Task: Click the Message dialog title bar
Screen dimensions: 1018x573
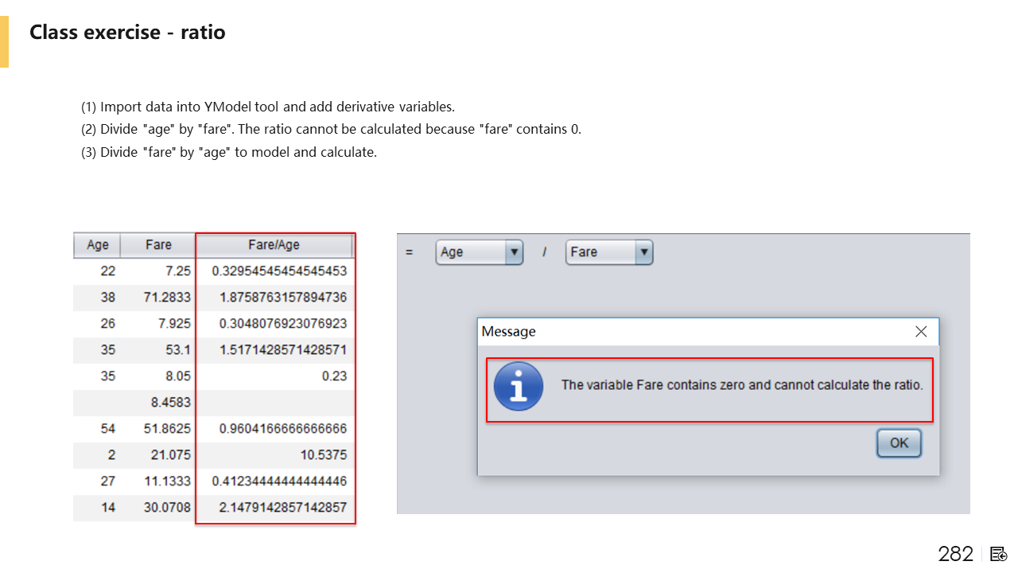Action: [x=676, y=332]
